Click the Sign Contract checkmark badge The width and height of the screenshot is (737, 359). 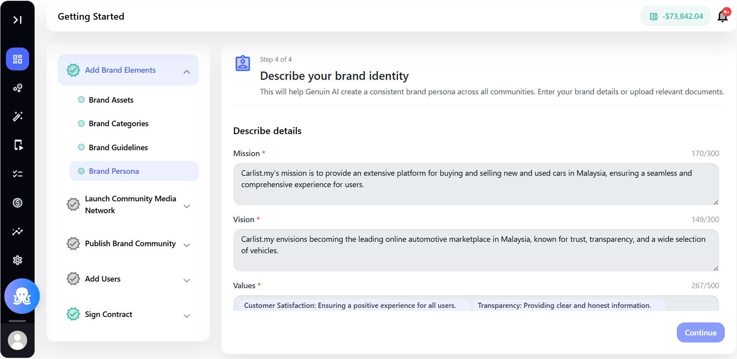click(x=73, y=314)
